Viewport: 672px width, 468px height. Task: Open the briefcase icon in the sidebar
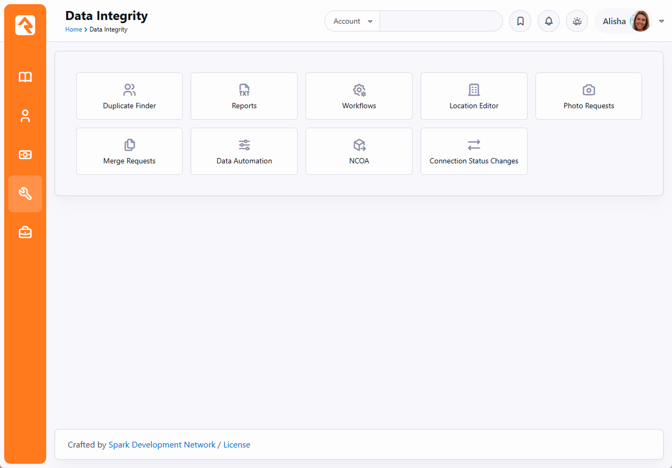coord(25,232)
